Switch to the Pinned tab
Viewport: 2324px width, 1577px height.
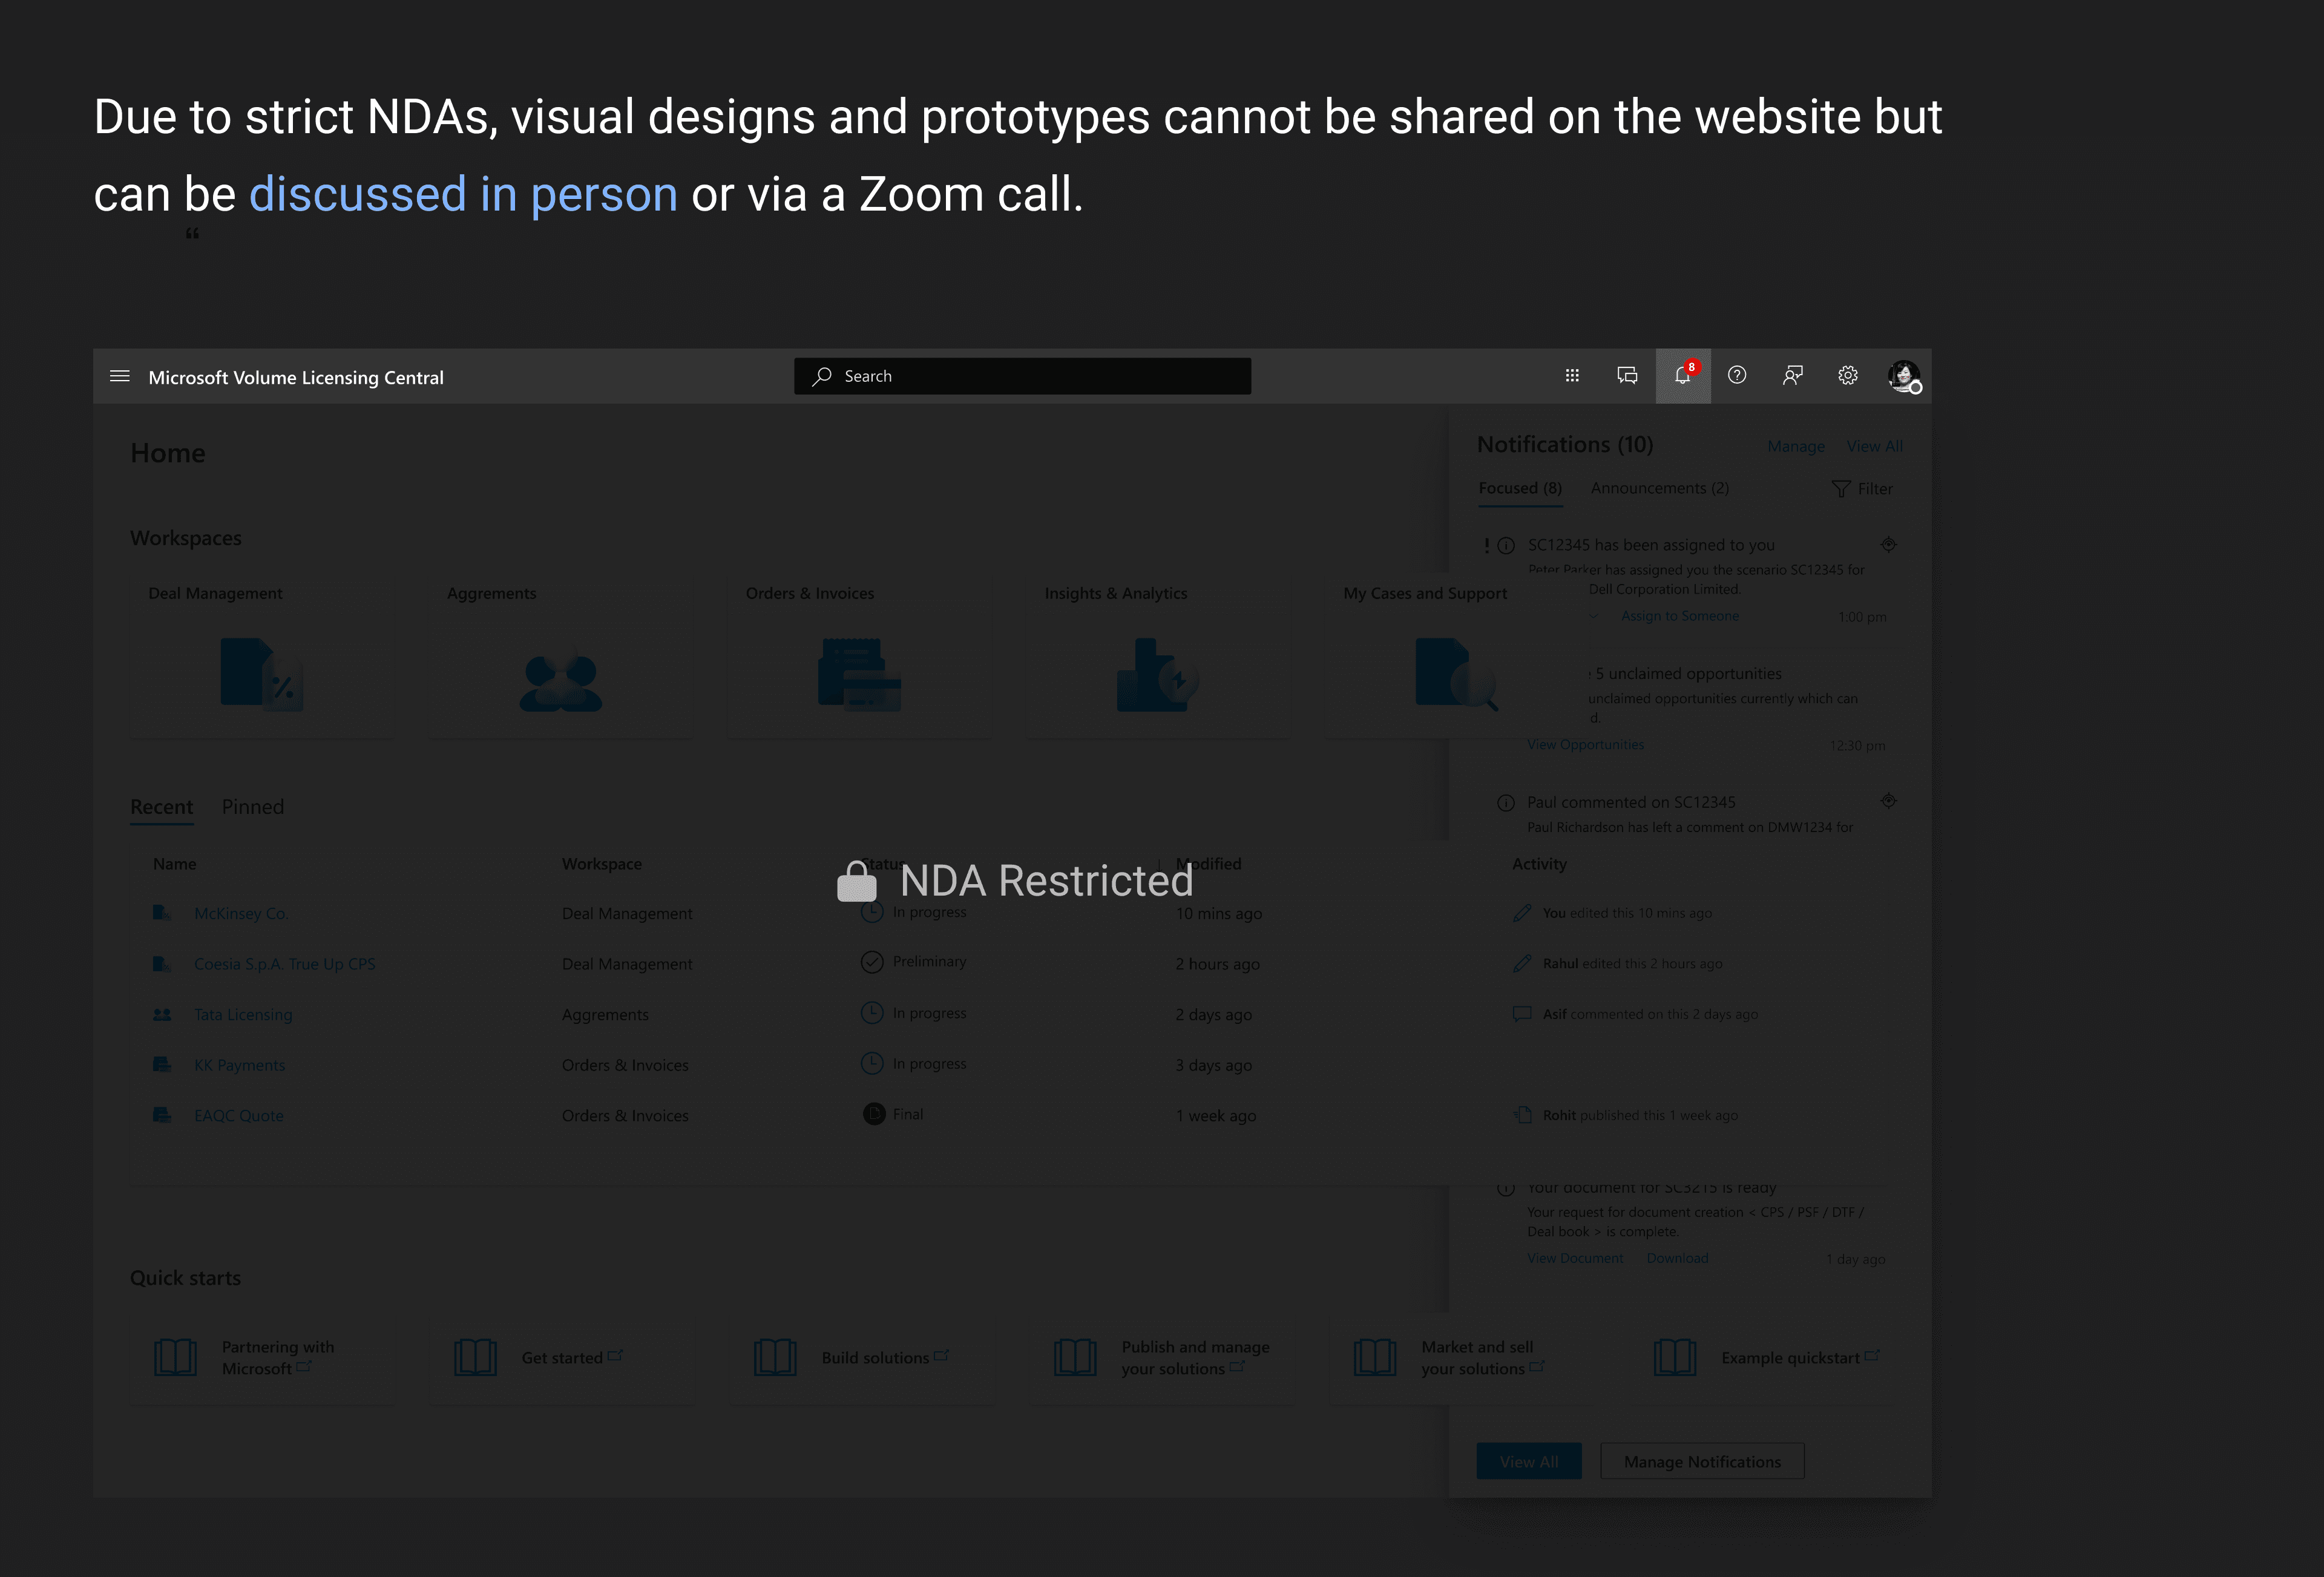tap(253, 807)
